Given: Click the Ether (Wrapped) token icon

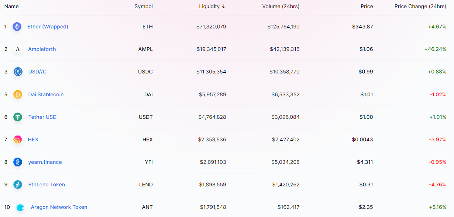Looking at the screenshot, I should [x=17, y=27].
